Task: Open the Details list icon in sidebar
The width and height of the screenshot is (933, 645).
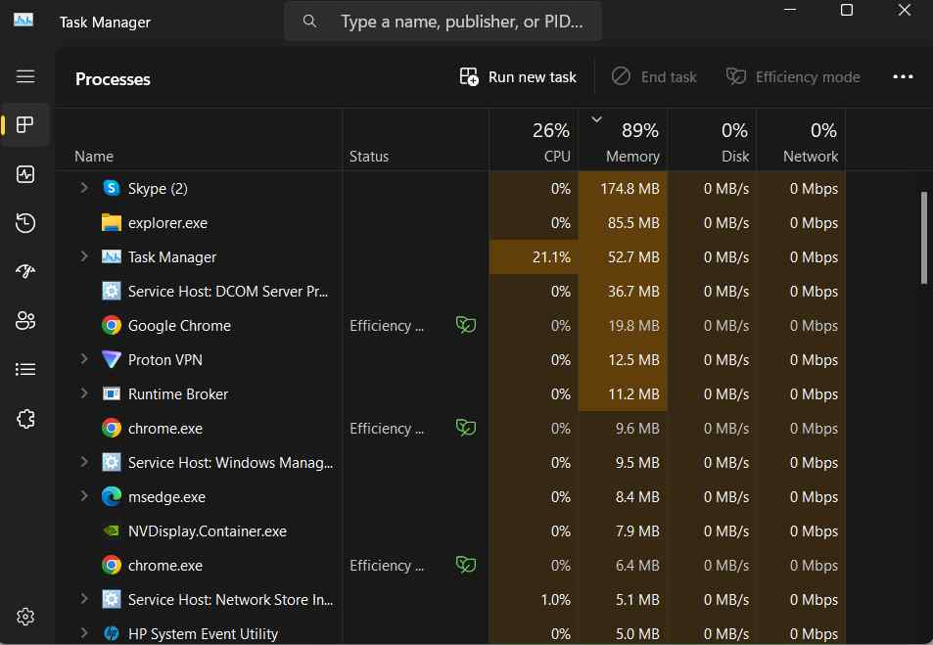Action: tap(25, 369)
